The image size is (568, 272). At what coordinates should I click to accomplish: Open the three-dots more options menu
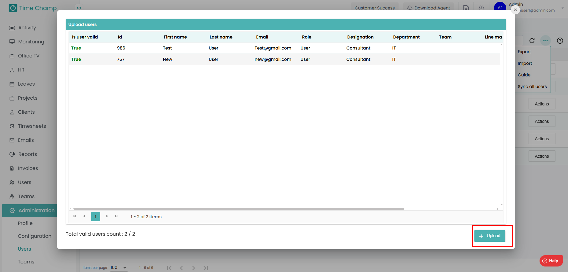[x=545, y=41]
